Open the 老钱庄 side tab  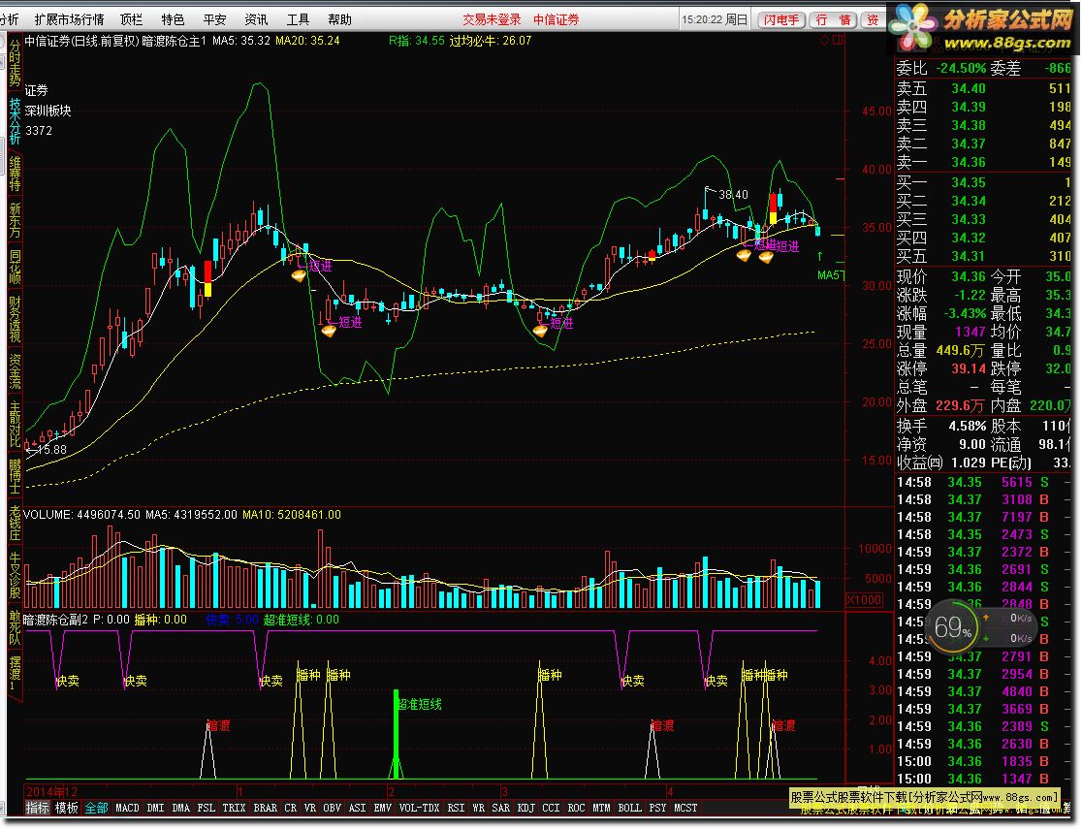pyautogui.click(x=16, y=524)
